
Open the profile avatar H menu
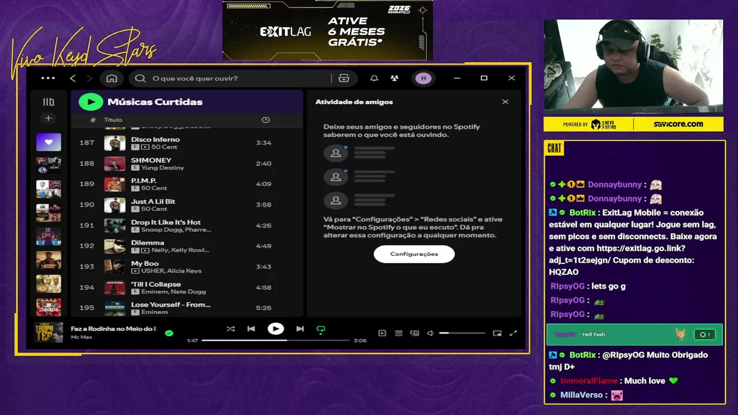pyautogui.click(x=423, y=78)
